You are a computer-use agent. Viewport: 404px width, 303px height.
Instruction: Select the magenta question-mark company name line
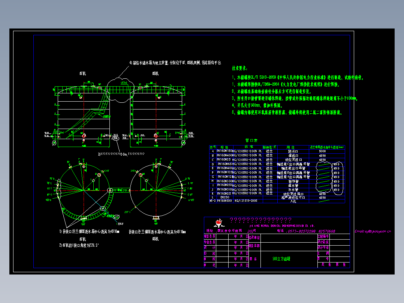pos(260,220)
